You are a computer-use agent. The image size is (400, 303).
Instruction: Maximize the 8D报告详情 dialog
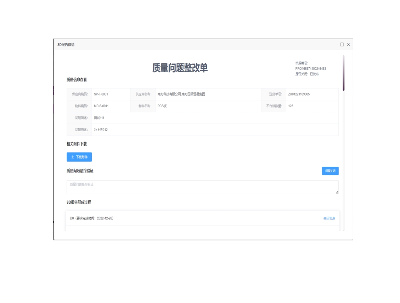(342, 45)
